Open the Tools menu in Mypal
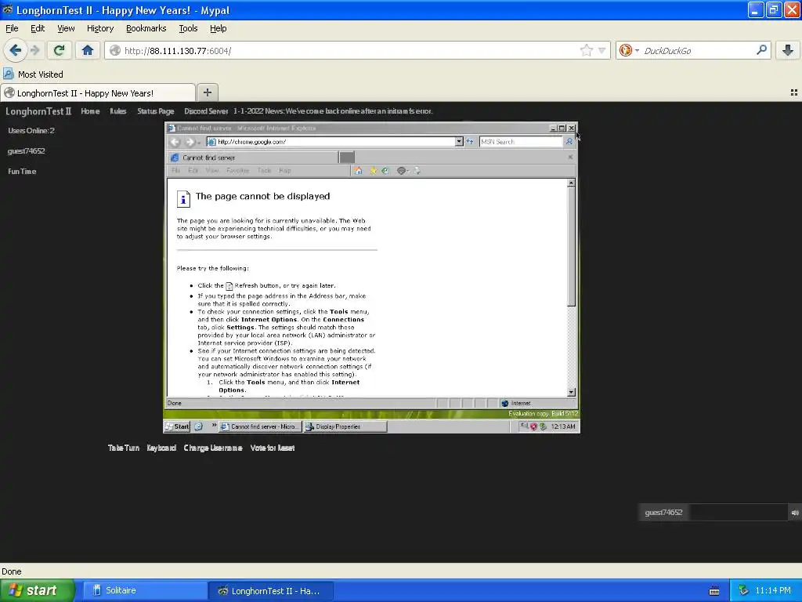 pyautogui.click(x=188, y=29)
